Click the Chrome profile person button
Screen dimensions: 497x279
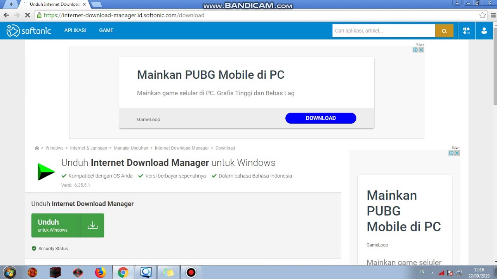(457, 3)
